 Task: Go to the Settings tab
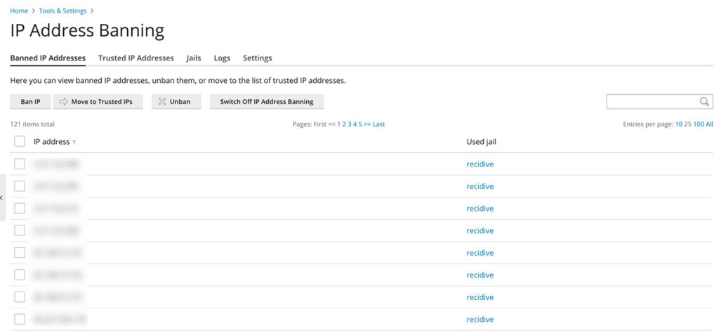coord(257,58)
